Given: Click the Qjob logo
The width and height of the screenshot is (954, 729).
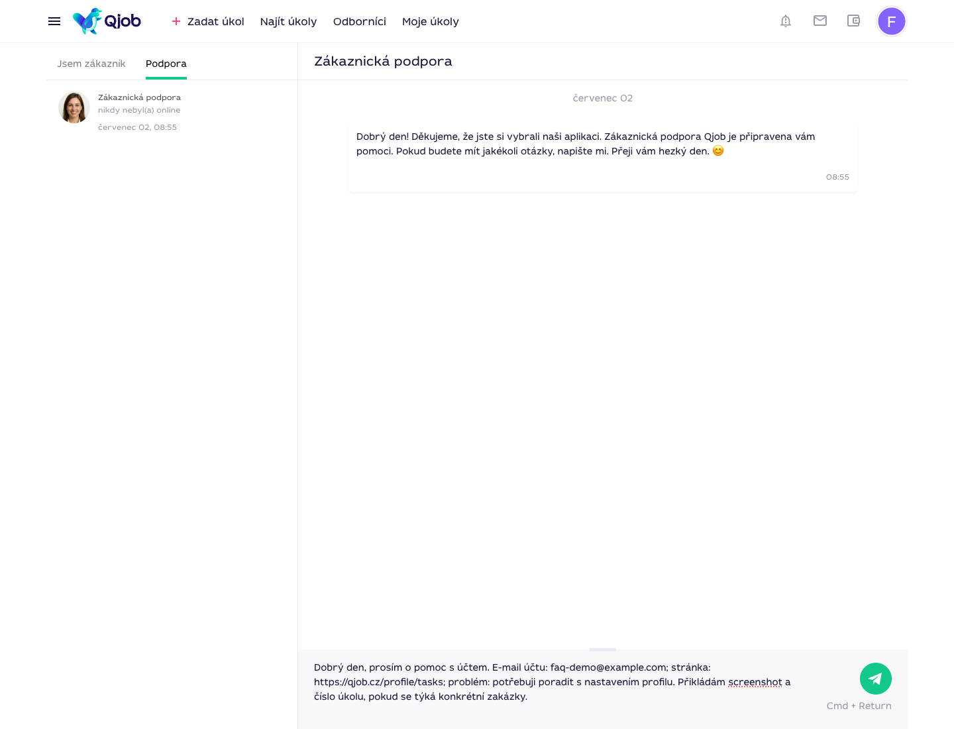Looking at the screenshot, I should 107,21.
